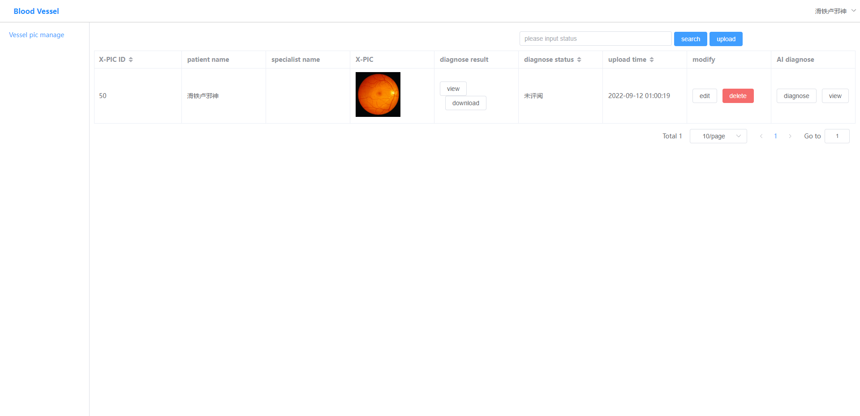Click the search button
Screen dimensions: 860x416
coord(690,39)
